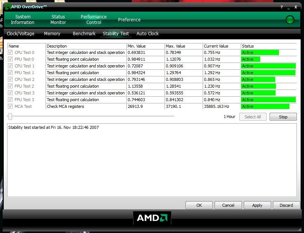The width and height of the screenshot is (304, 233).
Task: Switch to the Clock/Voltage tab
Action: coord(21,34)
